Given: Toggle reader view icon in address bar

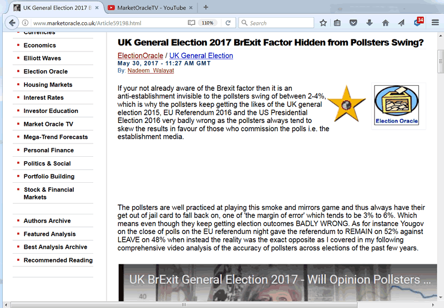Looking at the screenshot, I should tap(191, 23).
